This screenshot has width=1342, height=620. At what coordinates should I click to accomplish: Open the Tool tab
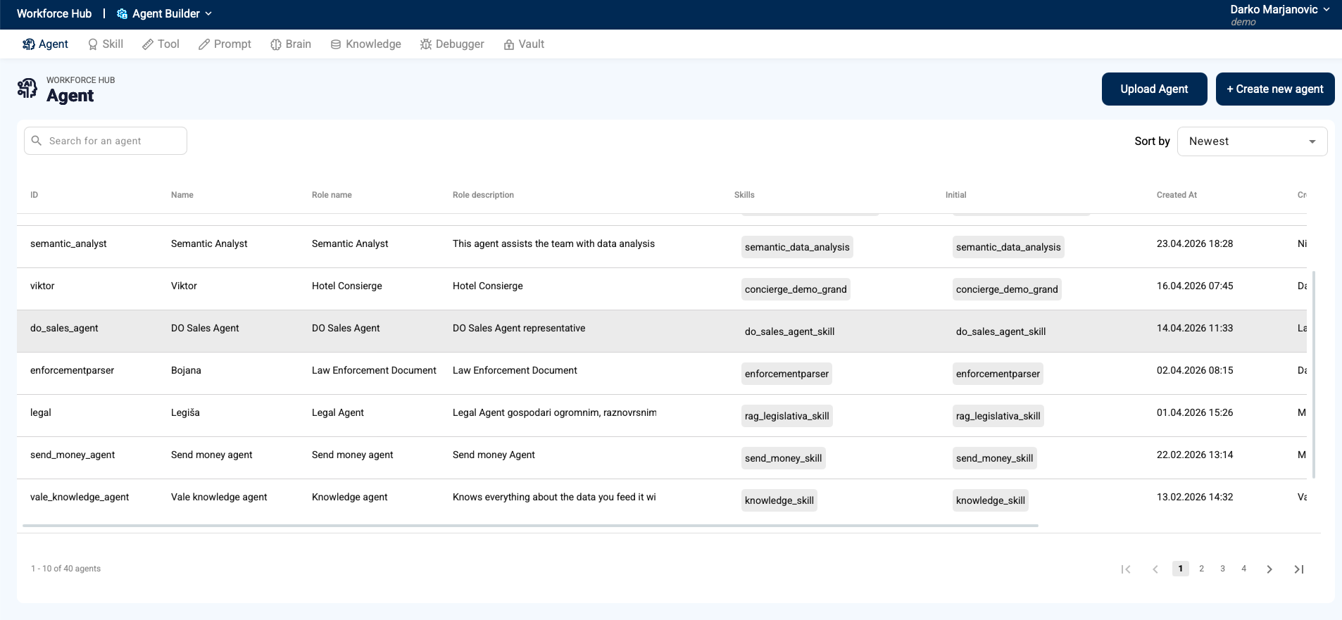tap(161, 44)
